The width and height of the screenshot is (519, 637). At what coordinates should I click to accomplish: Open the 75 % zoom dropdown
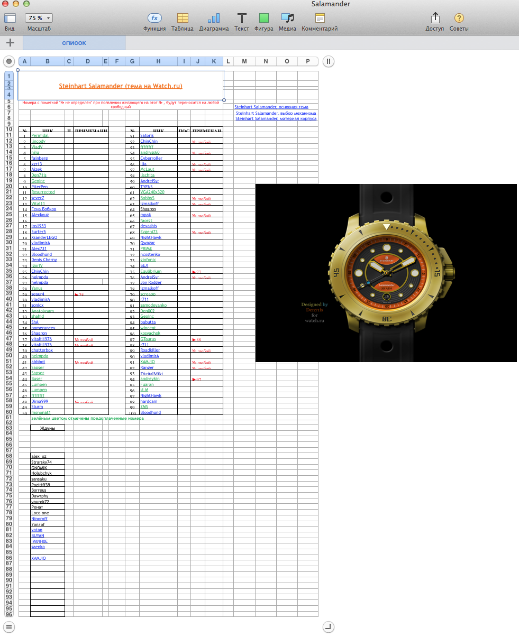39,18
